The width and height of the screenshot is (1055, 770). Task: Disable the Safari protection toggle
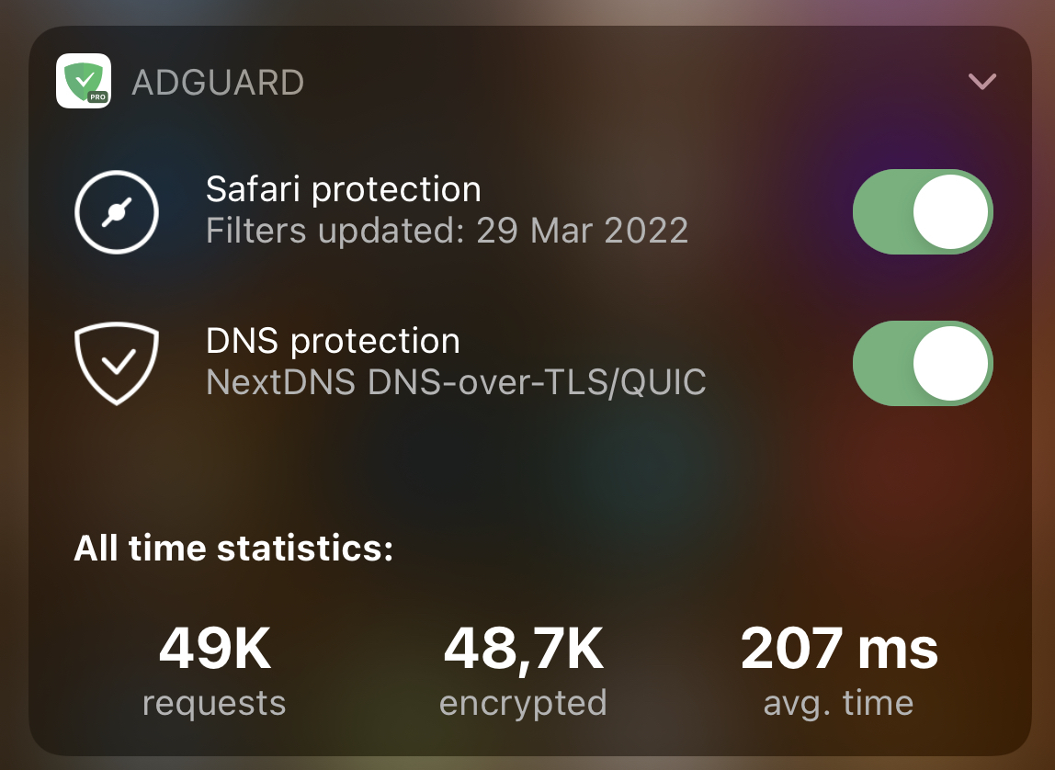click(923, 212)
